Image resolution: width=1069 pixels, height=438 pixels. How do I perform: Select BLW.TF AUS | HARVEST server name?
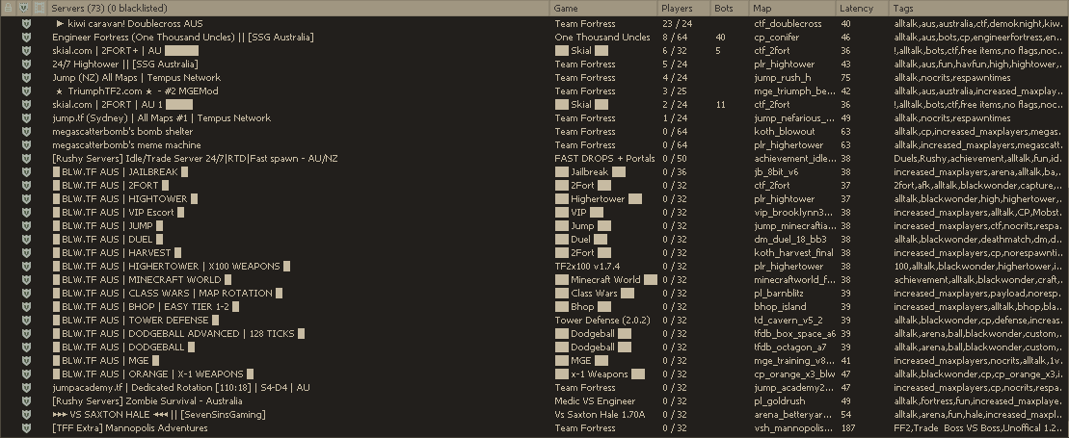[x=116, y=253]
